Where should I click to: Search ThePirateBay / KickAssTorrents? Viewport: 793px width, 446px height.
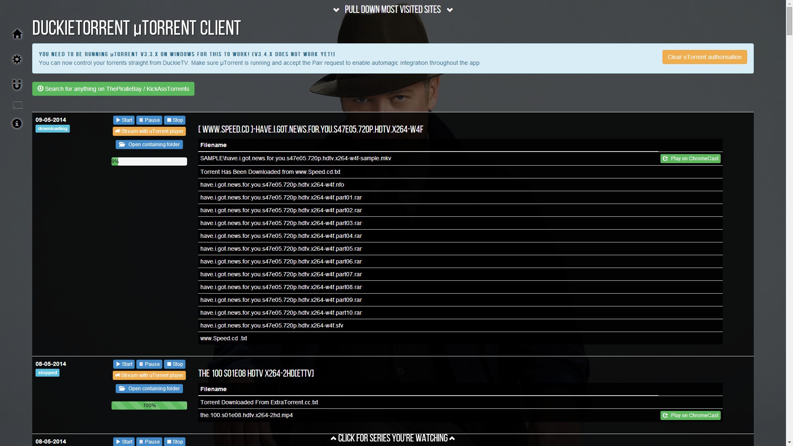point(113,89)
